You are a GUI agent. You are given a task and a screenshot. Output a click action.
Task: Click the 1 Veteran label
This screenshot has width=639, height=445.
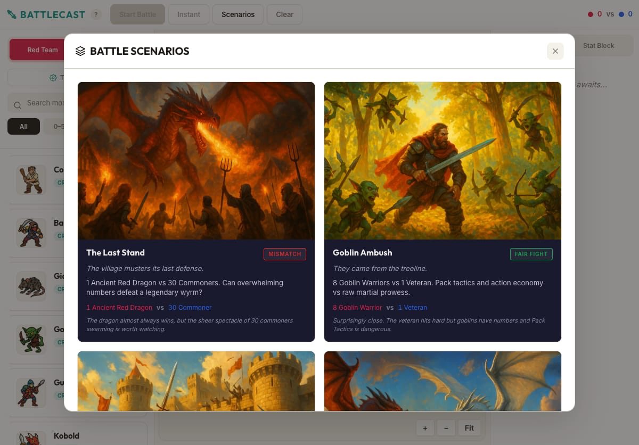pyautogui.click(x=413, y=308)
